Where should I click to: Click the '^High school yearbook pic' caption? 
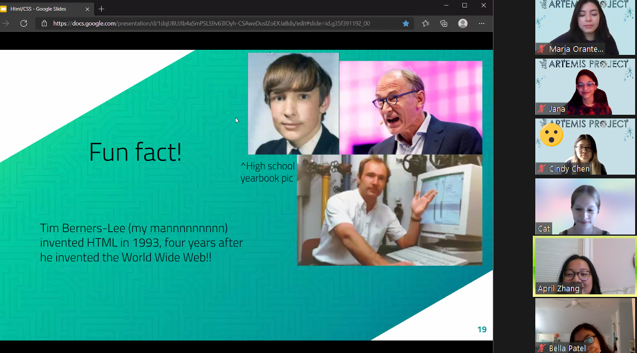[267, 172]
